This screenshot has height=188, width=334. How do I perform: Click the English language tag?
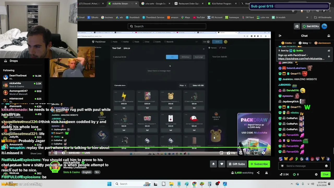coord(87,172)
